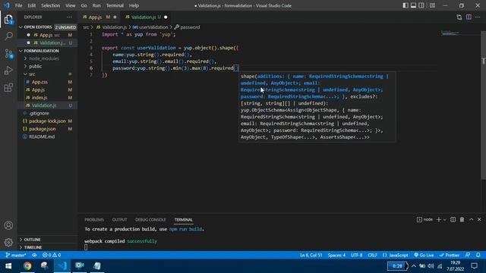Click the synchronize changes cloud icon
Image resolution: width=486 pixels, height=273 pixels.
(x=34, y=255)
